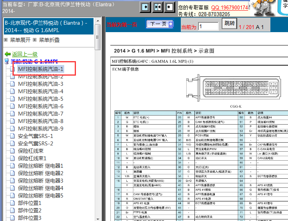
Task: Click the '点火线圈#4' table cell
Action: (x=272, y=117)
